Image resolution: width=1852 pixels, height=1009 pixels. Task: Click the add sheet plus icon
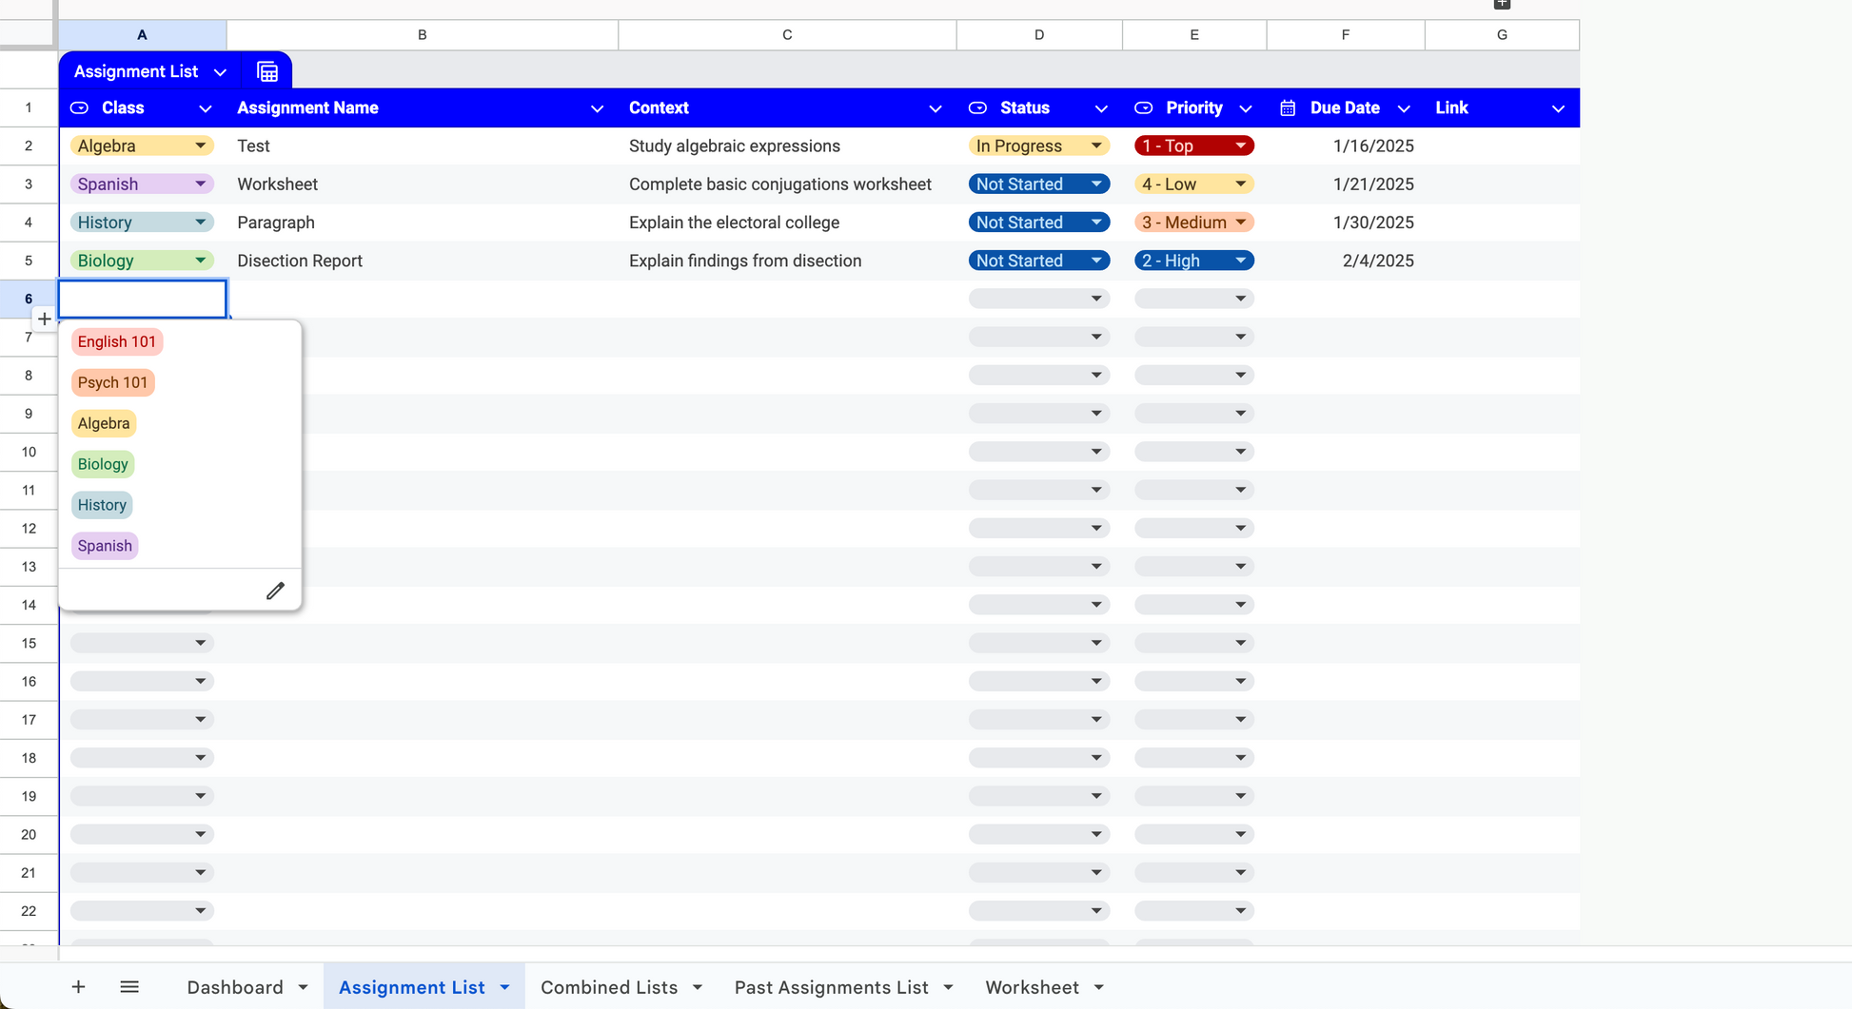click(x=78, y=987)
